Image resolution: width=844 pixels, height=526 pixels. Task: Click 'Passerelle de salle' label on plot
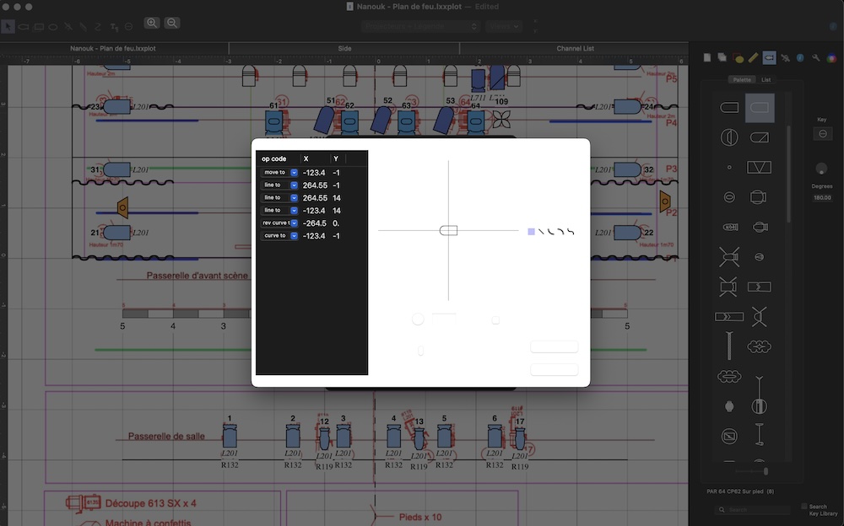point(166,436)
